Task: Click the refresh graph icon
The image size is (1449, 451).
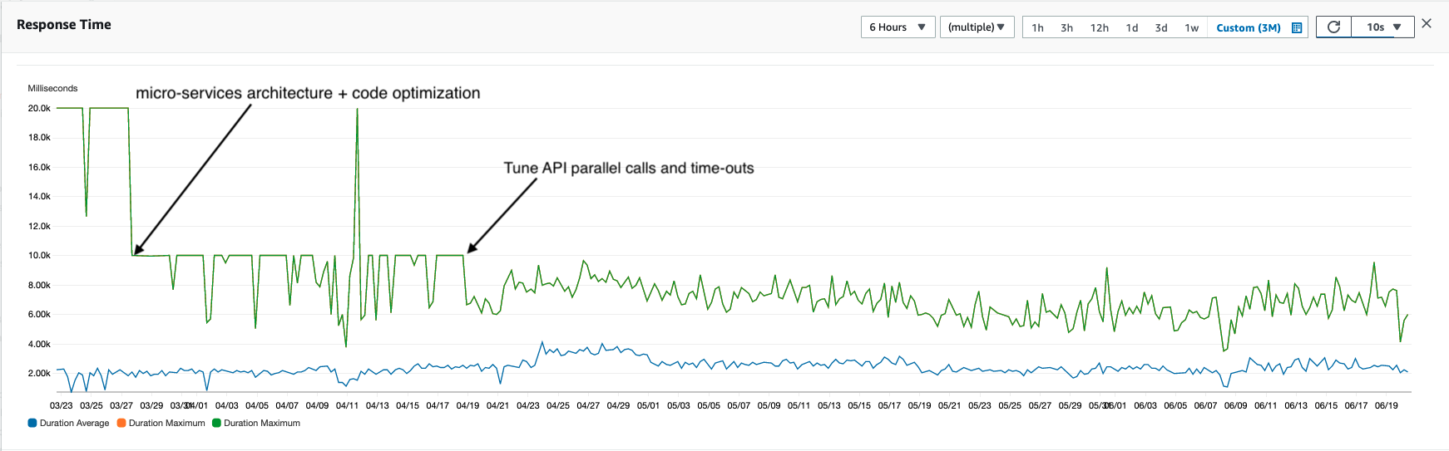Action: click(1333, 27)
